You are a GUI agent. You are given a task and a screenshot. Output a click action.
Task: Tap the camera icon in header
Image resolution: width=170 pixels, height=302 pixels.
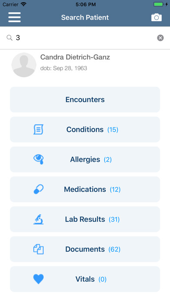point(156,17)
